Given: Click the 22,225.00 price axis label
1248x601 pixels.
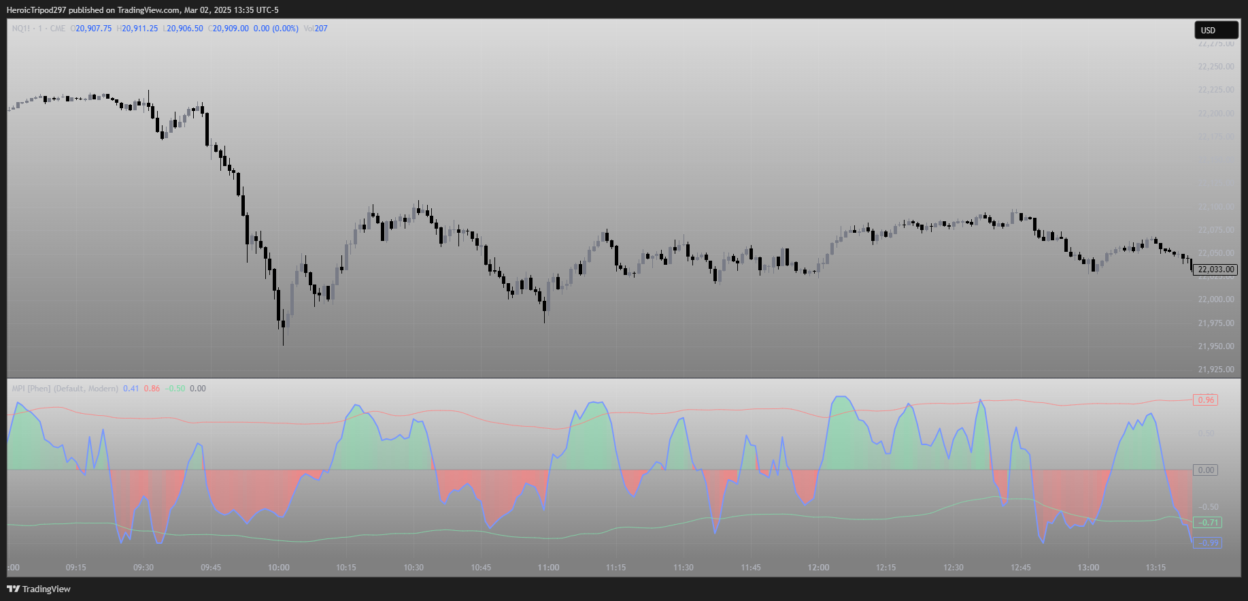Looking at the screenshot, I should click(x=1216, y=90).
